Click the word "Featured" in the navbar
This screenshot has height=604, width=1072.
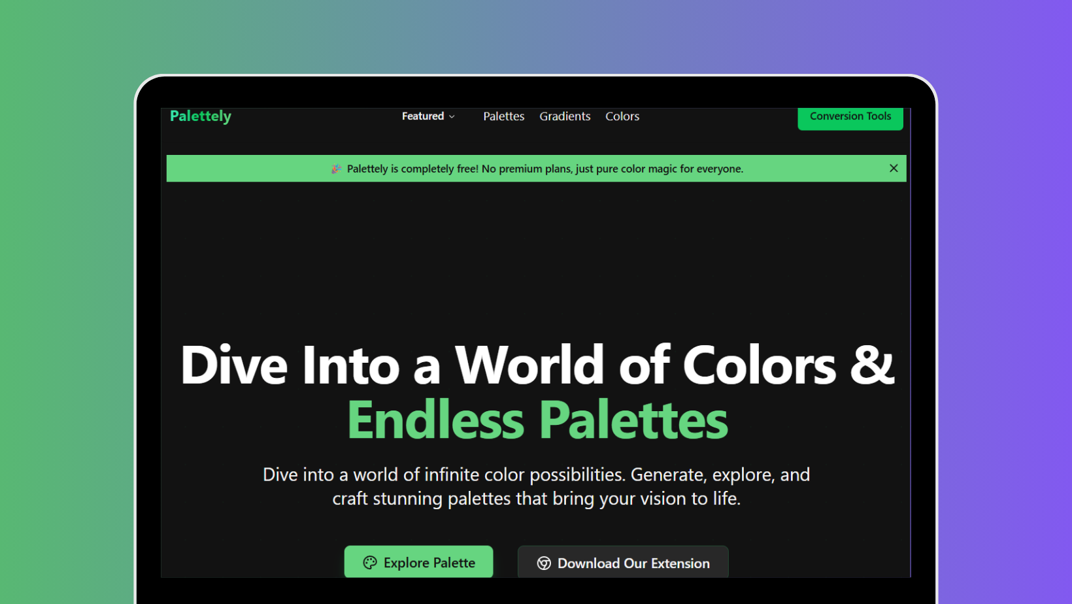coord(422,116)
